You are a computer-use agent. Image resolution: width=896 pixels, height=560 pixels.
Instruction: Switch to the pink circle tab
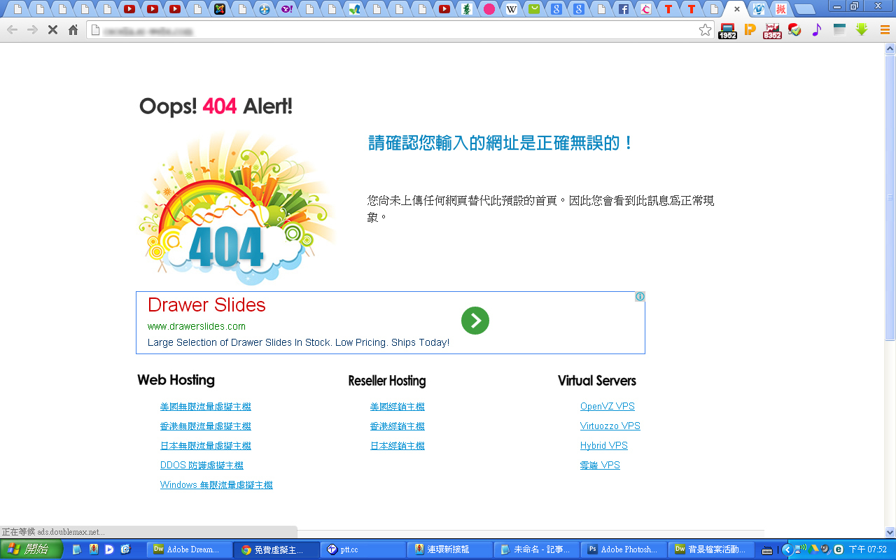489,9
